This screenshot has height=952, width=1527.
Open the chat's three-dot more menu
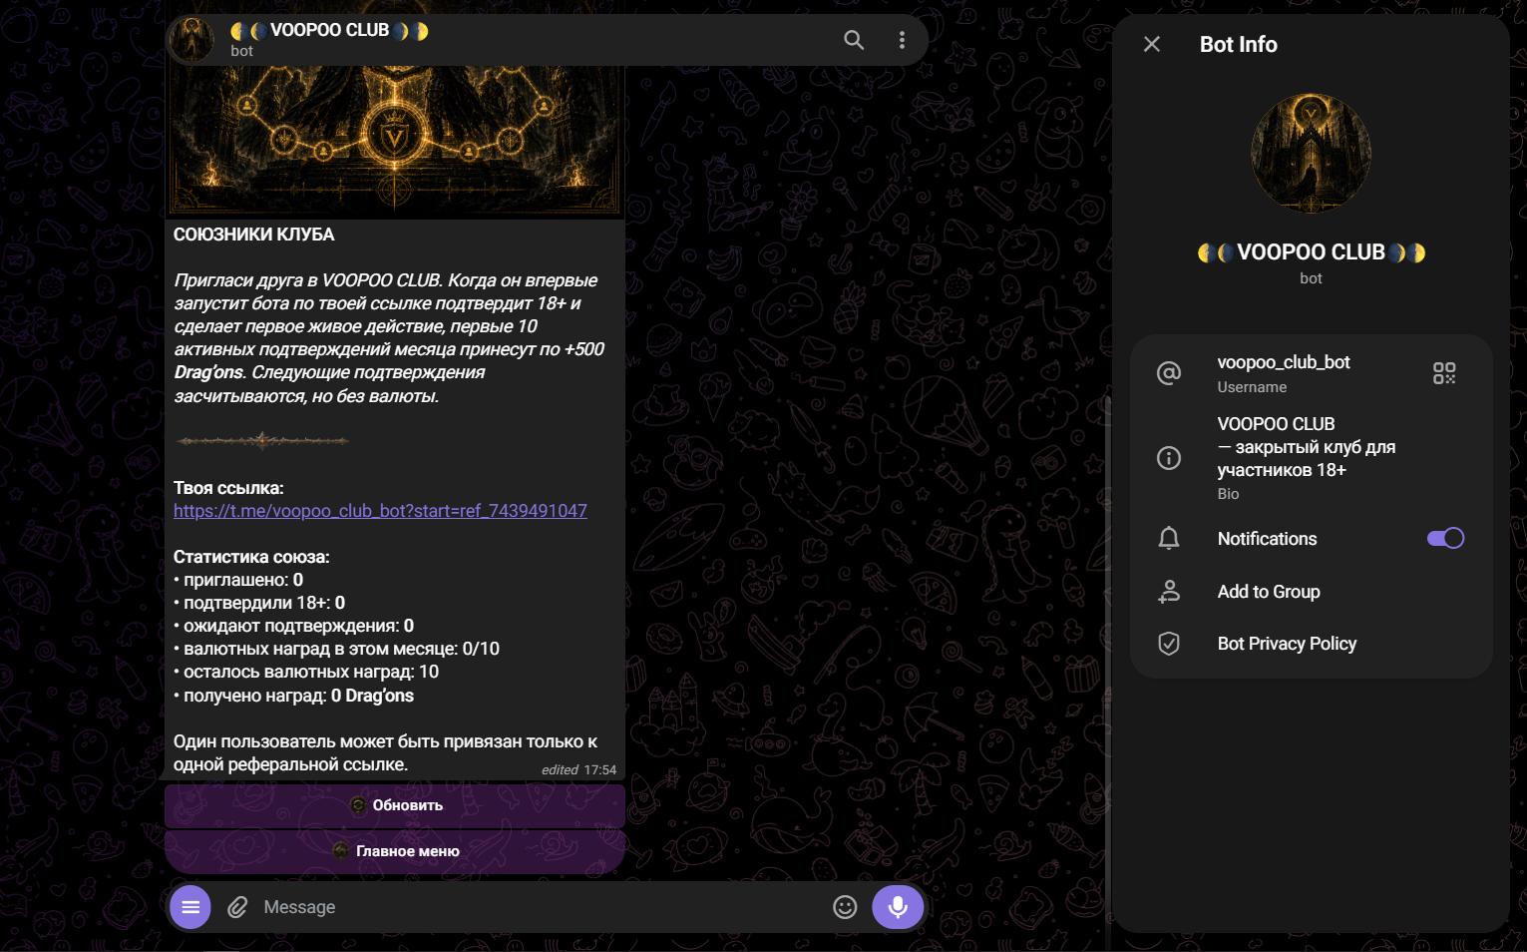tap(902, 40)
